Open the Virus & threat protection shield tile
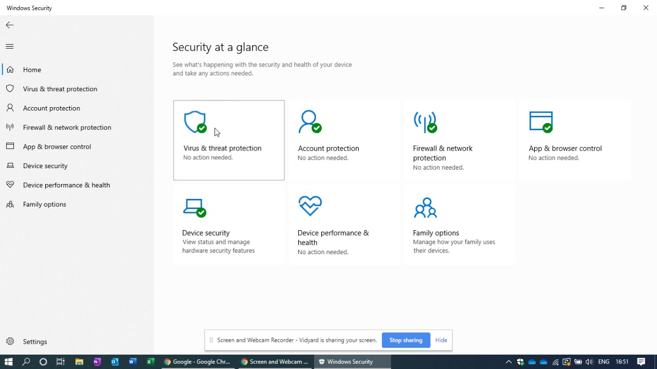This screenshot has width=657, height=369. tap(229, 140)
